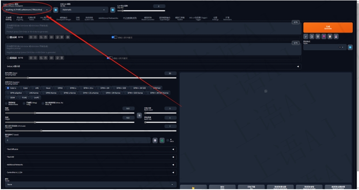Randomize seed with the dice icon
Screen dimensions: 359x190
coord(155,140)
